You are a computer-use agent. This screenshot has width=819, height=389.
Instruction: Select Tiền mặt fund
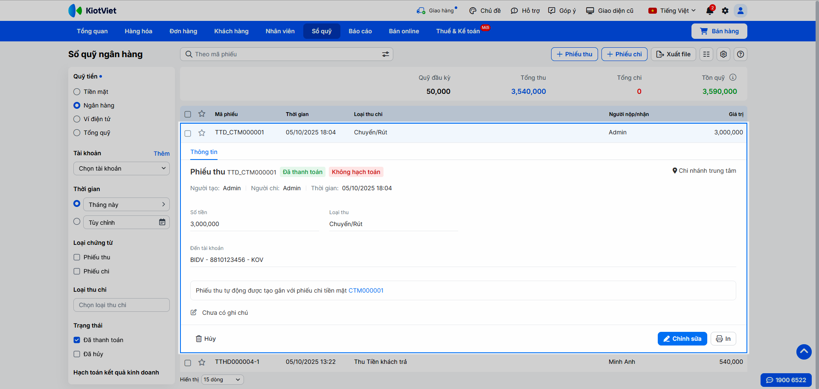77,92
